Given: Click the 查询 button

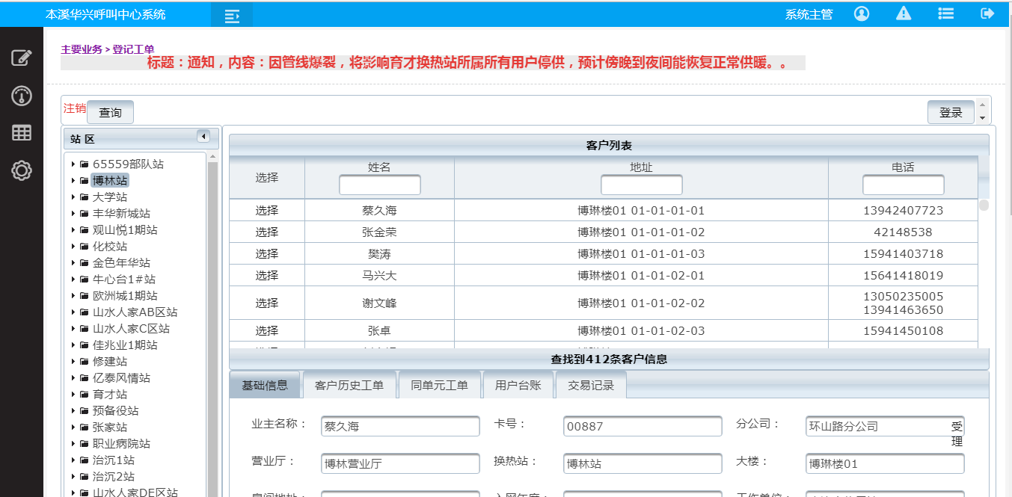Looking at the screenshot, I should (109, 111).
